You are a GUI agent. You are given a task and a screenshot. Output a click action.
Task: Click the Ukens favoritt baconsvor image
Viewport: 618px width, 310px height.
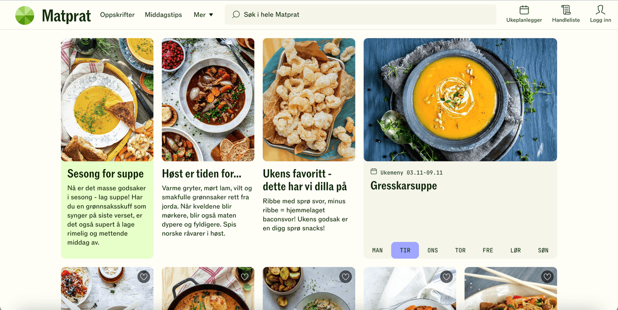point(309,100)
